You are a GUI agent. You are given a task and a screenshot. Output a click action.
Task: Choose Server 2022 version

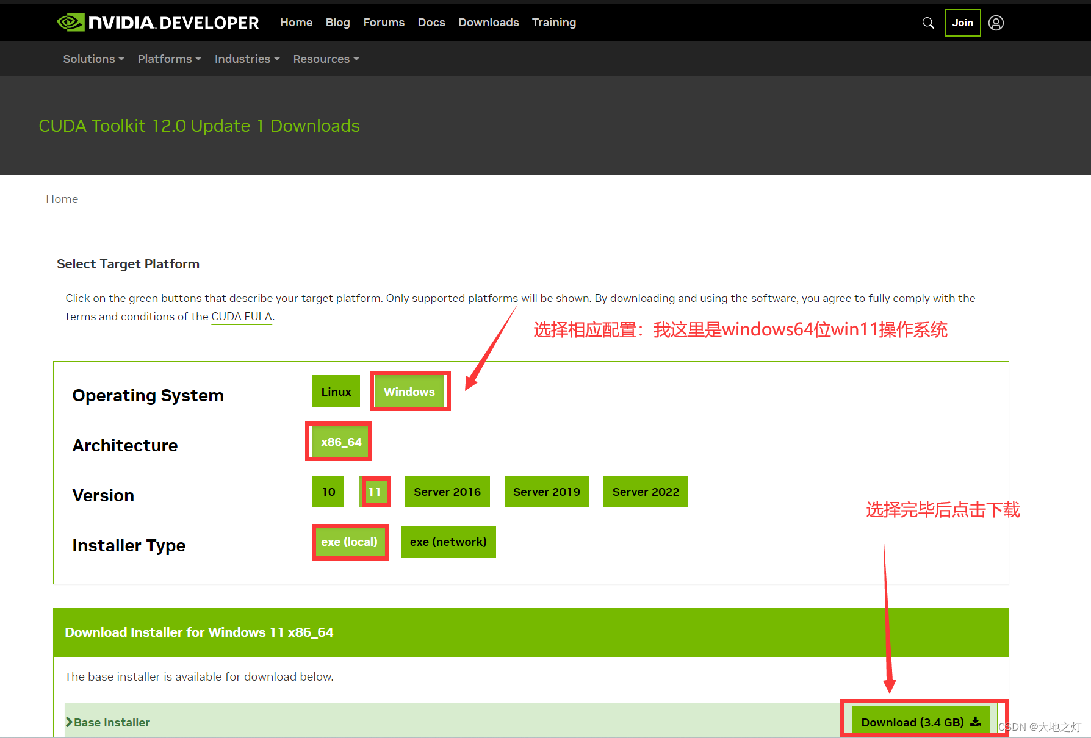click(646, 492)
